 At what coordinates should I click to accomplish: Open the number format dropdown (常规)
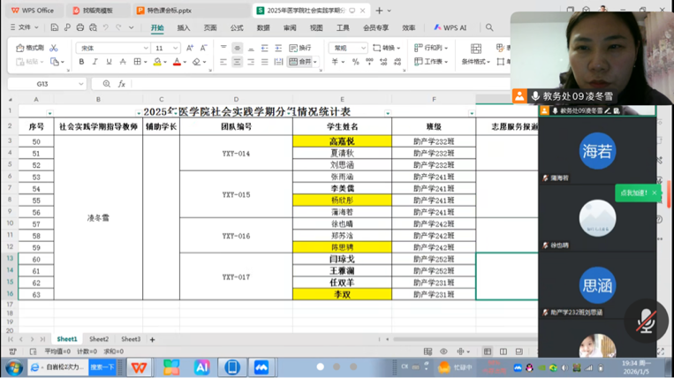pos(347,48)
